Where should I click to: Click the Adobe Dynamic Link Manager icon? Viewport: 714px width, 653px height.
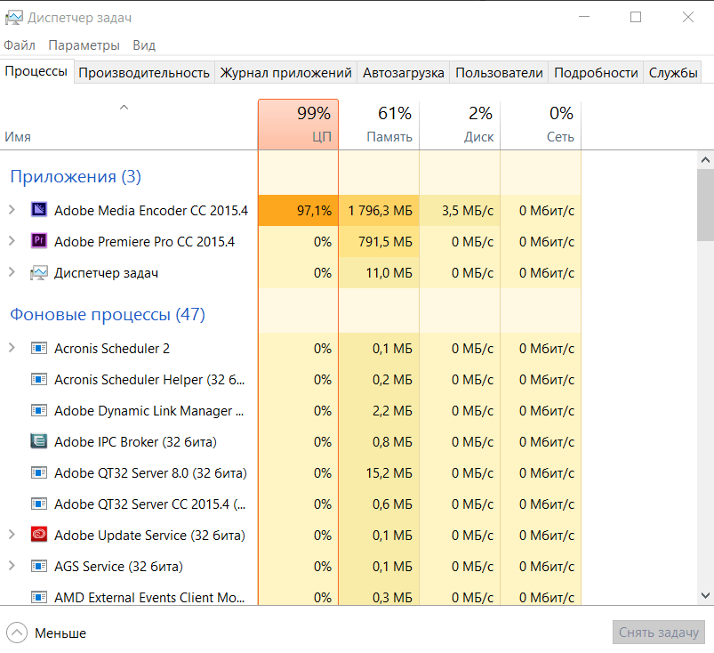coord(39,411)
